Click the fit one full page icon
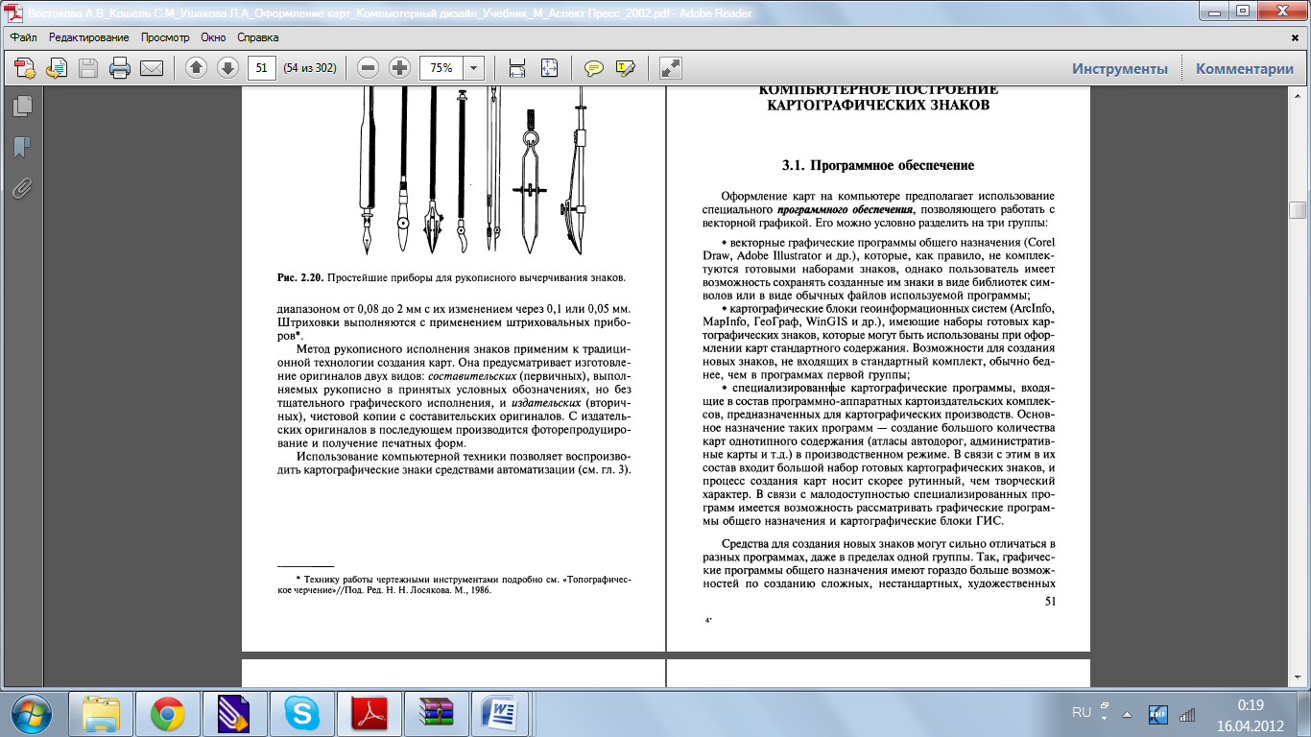Viewport: 1311px width, 737px height. pyautogui.click(x=549, y=68)
